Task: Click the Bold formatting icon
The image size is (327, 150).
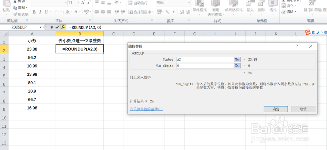Action: click(x=34, y=12)
